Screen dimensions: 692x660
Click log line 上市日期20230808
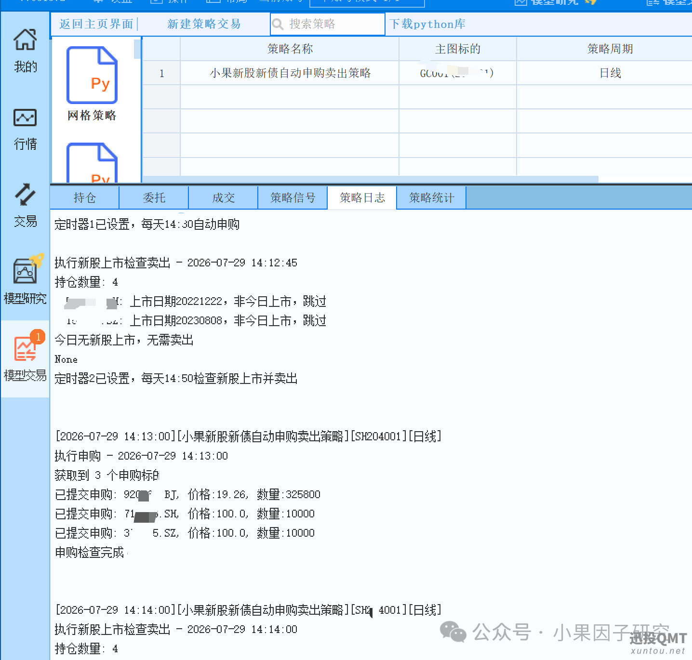(x=196, y=321)
